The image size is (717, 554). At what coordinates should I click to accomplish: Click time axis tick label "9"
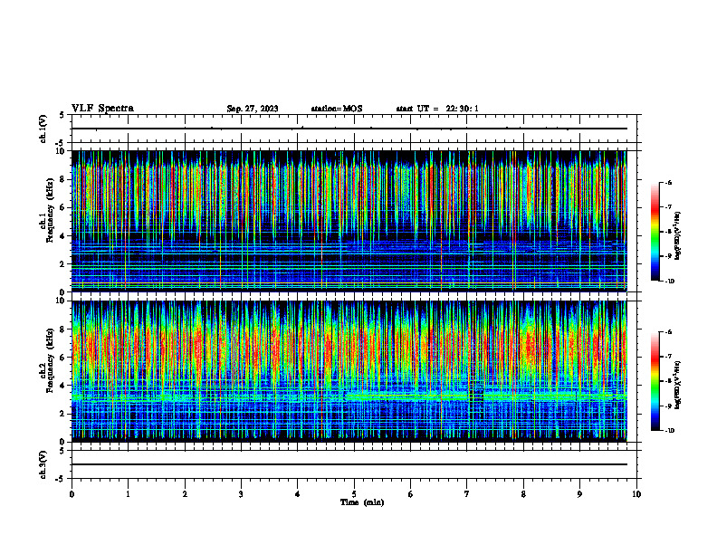click(579, 494)
